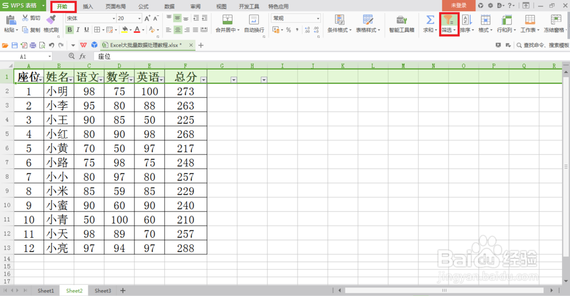Open the 总分 column filter dropdown
The height and width of the screenshot is (296, 570).
click(x=203, y=80)
